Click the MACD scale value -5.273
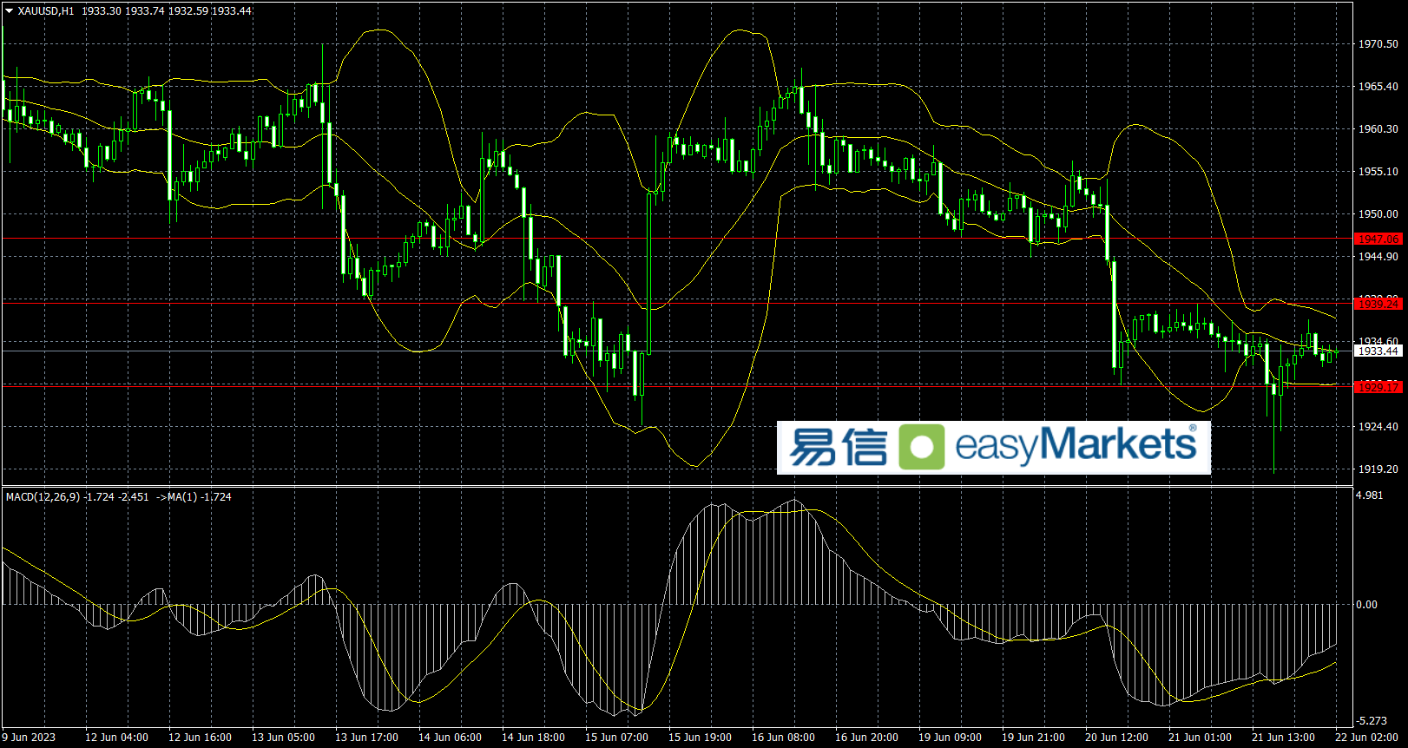The image size is (1408, 748). (1372, 721)
